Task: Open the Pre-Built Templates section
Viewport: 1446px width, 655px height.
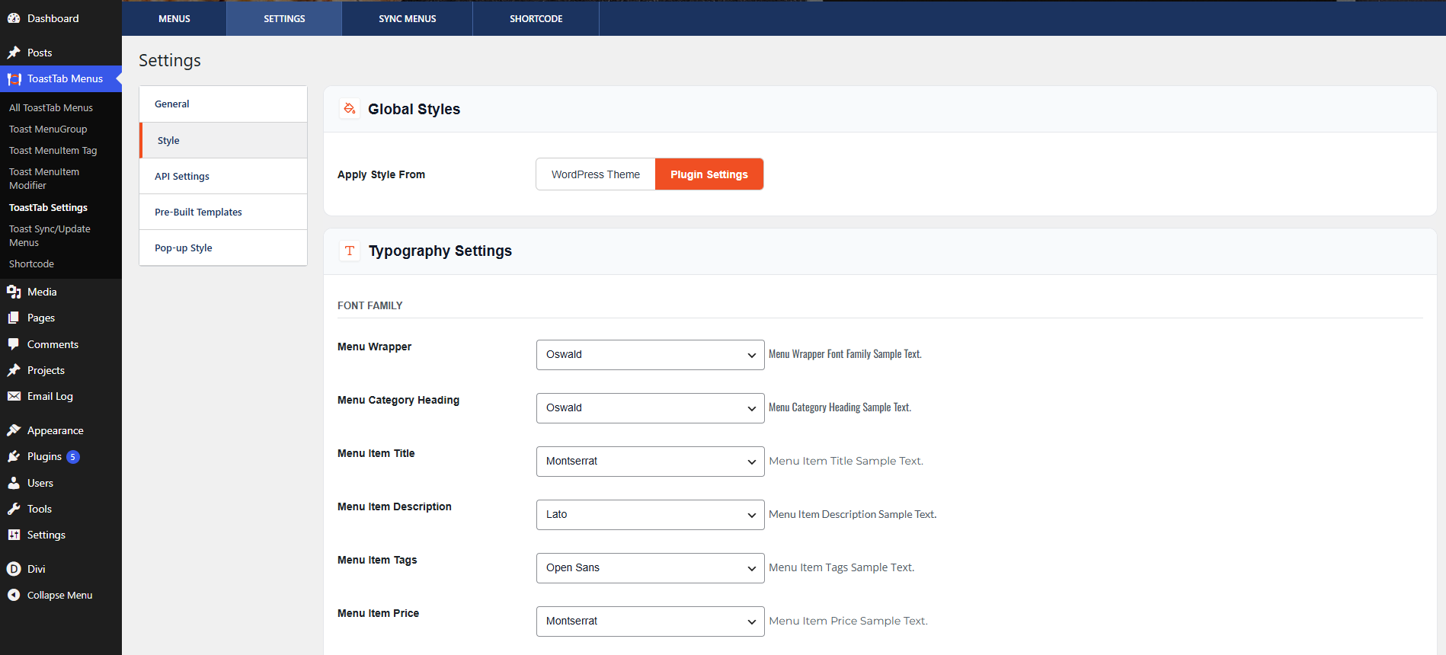Action: [x=223, y=212]
